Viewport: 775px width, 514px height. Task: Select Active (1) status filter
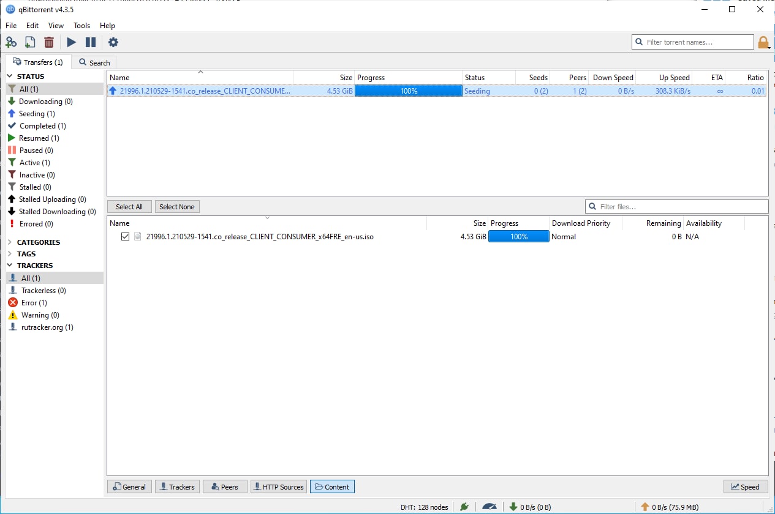[35, 163]
